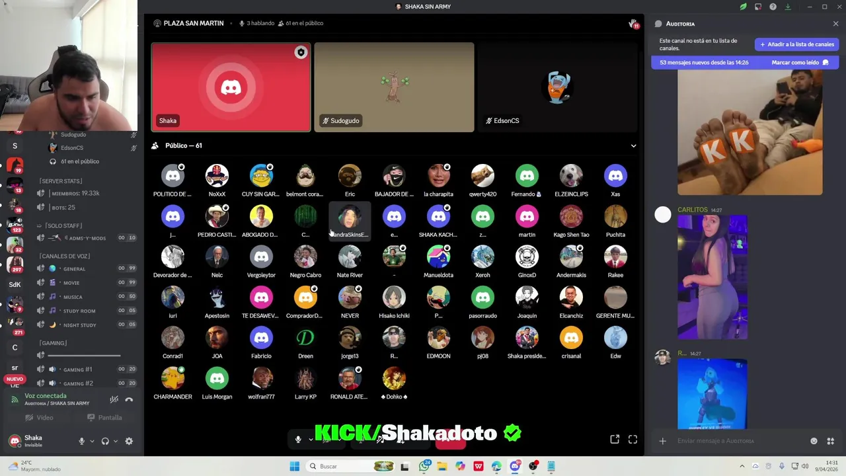Screen dimensions: 846x476
Task: Open CHARMANDER audience member avatar
Action: [173, 378]
